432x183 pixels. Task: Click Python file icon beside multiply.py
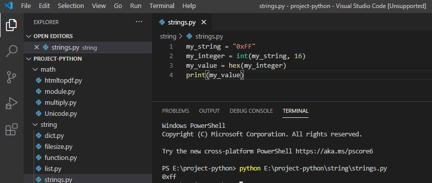point(39,103)
